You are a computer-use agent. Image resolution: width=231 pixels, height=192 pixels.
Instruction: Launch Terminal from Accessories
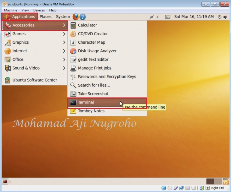click(107, 102)
